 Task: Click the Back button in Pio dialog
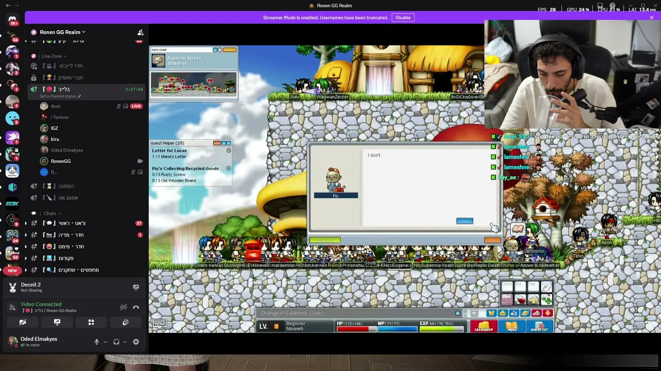click(x=465, y=221)
